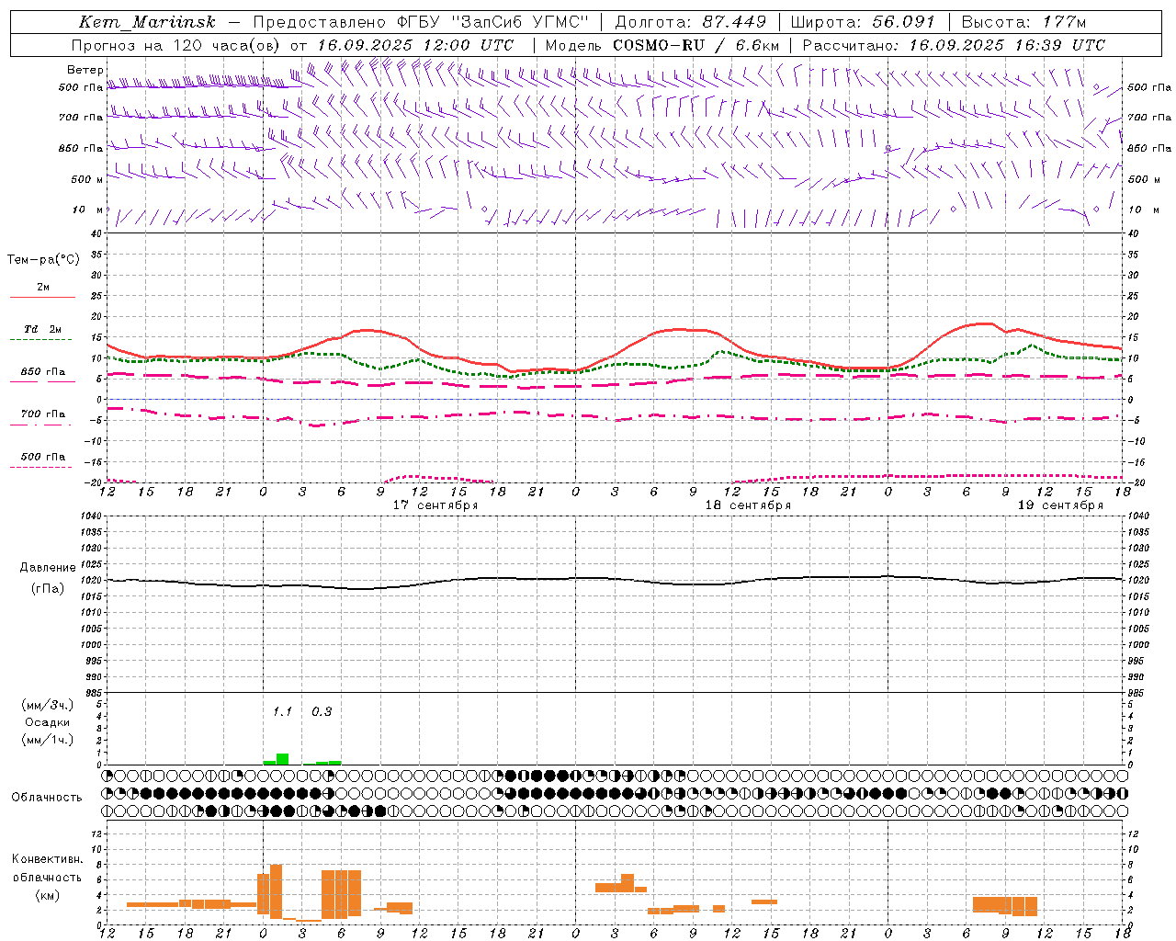Screen dimensions: 1176x941
Task: Click the '(гПа)' unit under Давление
Action: click(48, 589)
